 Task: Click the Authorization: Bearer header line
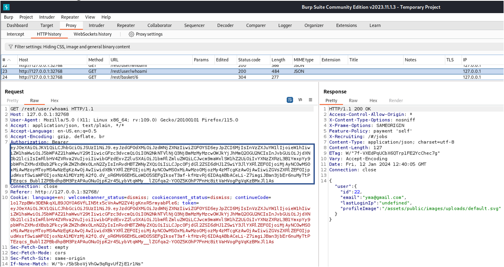(x=39, y=142)
